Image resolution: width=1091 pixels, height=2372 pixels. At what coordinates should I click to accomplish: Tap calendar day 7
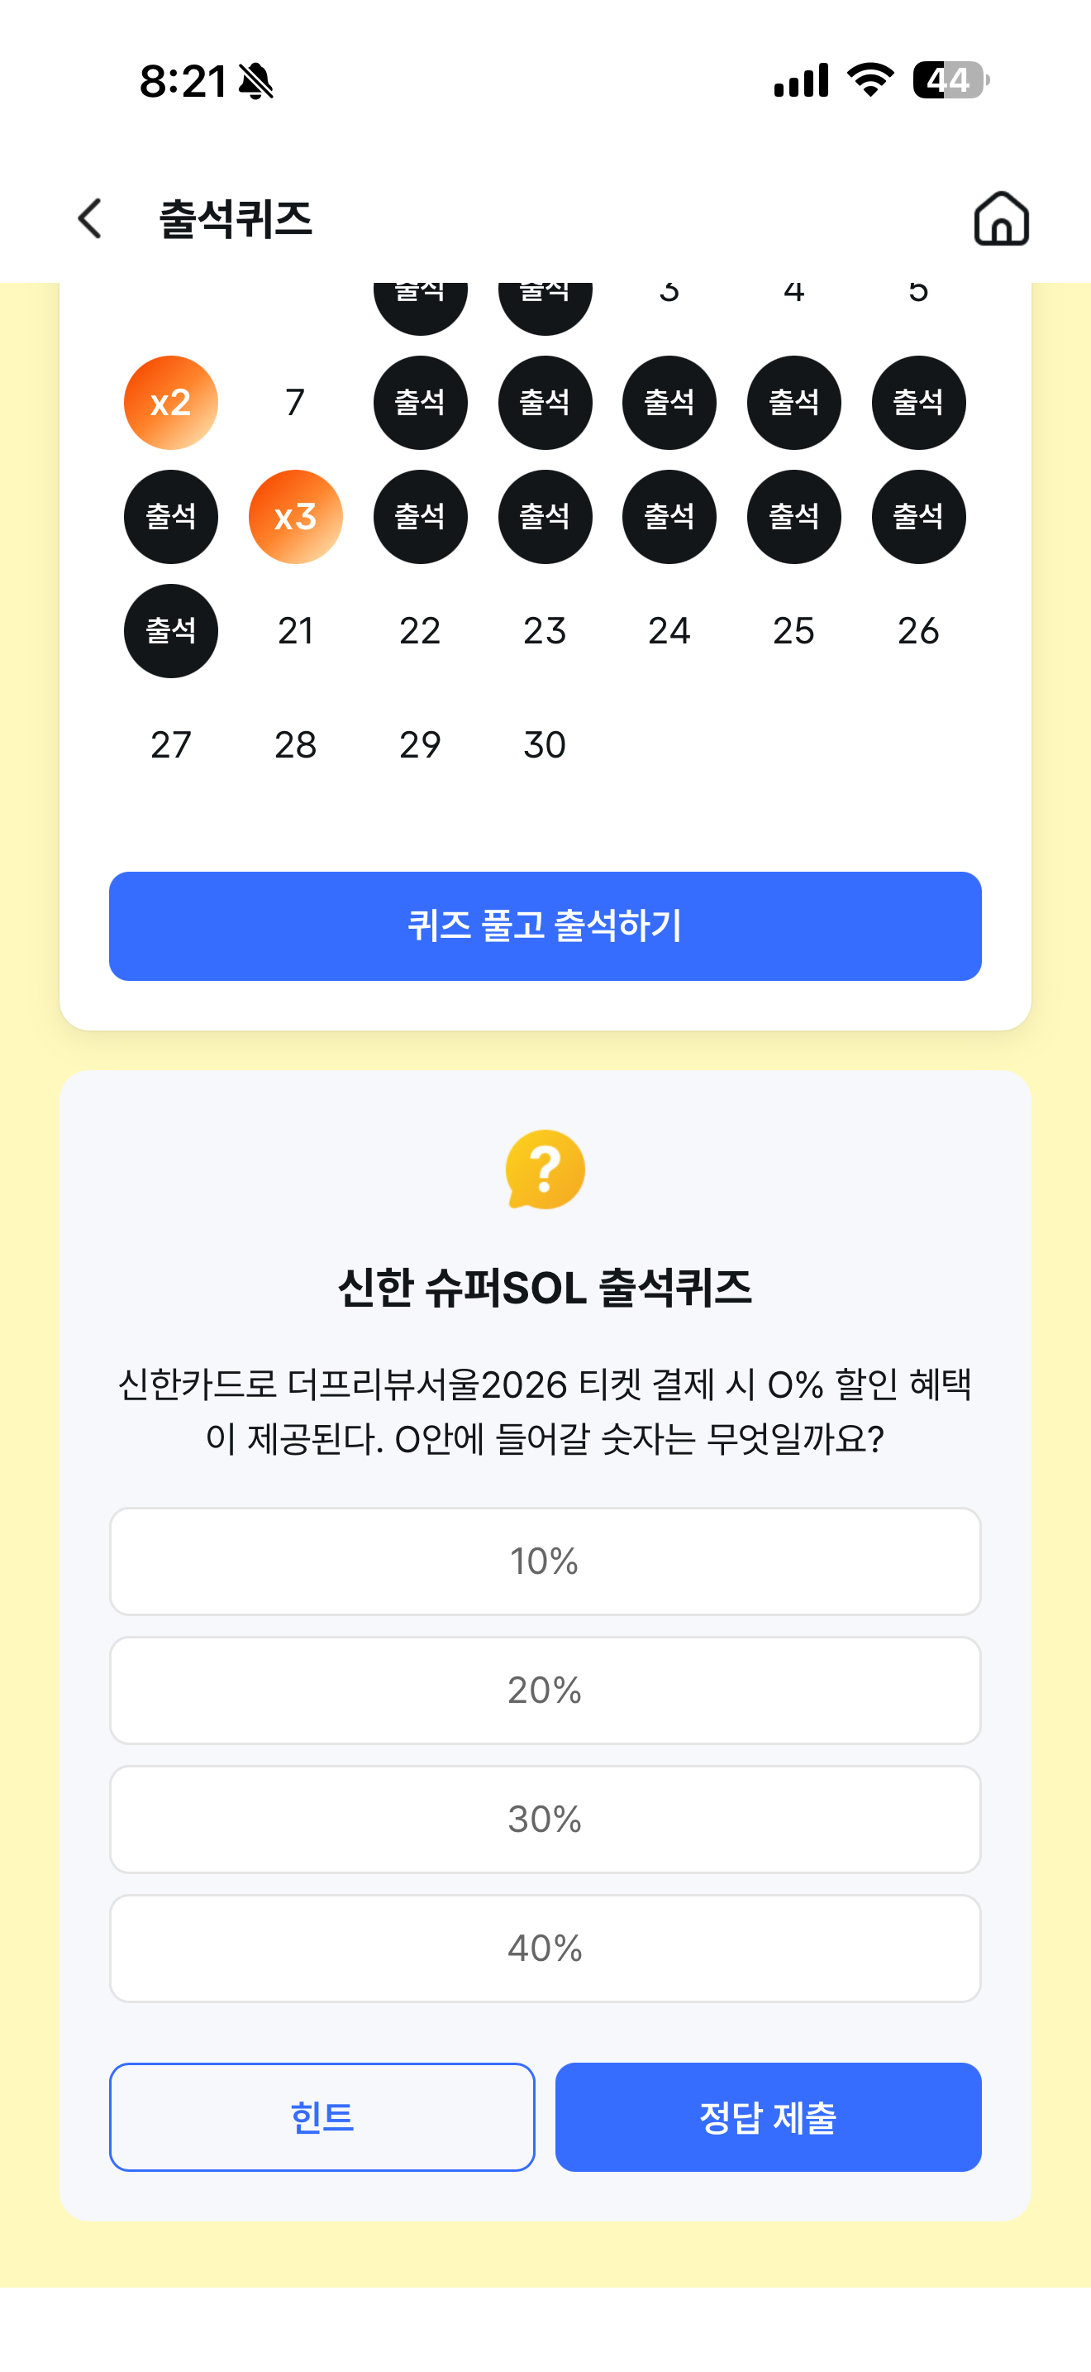[x=295, y=403]
